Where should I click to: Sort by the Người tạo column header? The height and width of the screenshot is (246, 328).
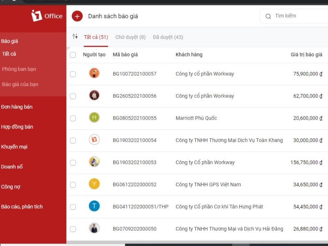(94, 55)
